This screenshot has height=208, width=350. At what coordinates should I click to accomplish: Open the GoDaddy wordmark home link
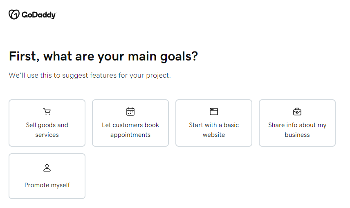click(x=38, y=15)
